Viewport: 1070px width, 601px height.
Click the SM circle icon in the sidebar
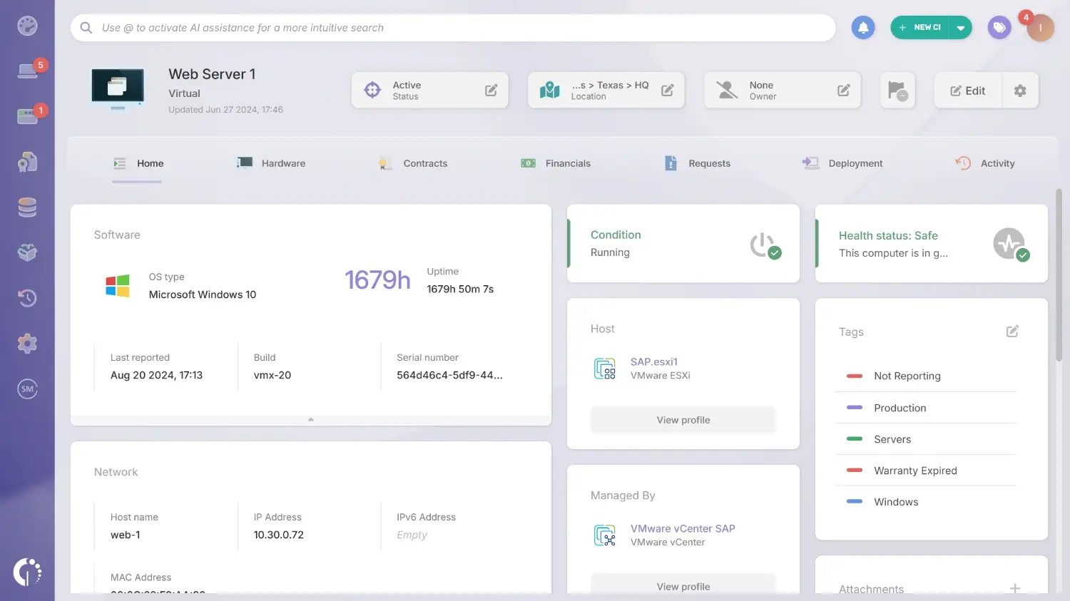click(27, 389)
